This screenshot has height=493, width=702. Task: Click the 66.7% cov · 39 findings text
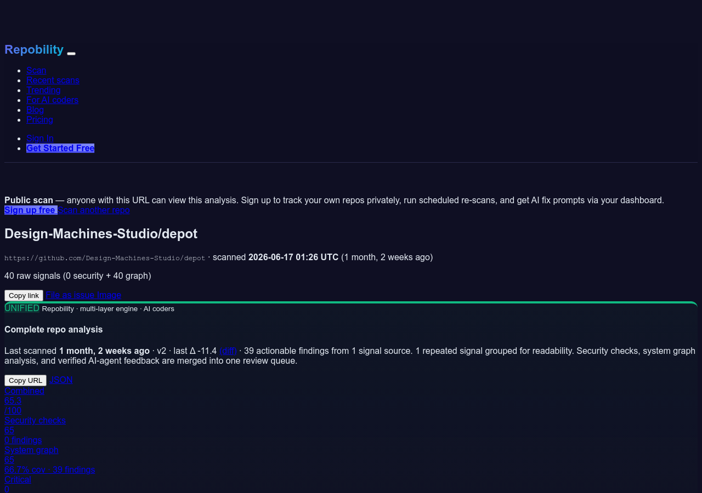(49, 469)
